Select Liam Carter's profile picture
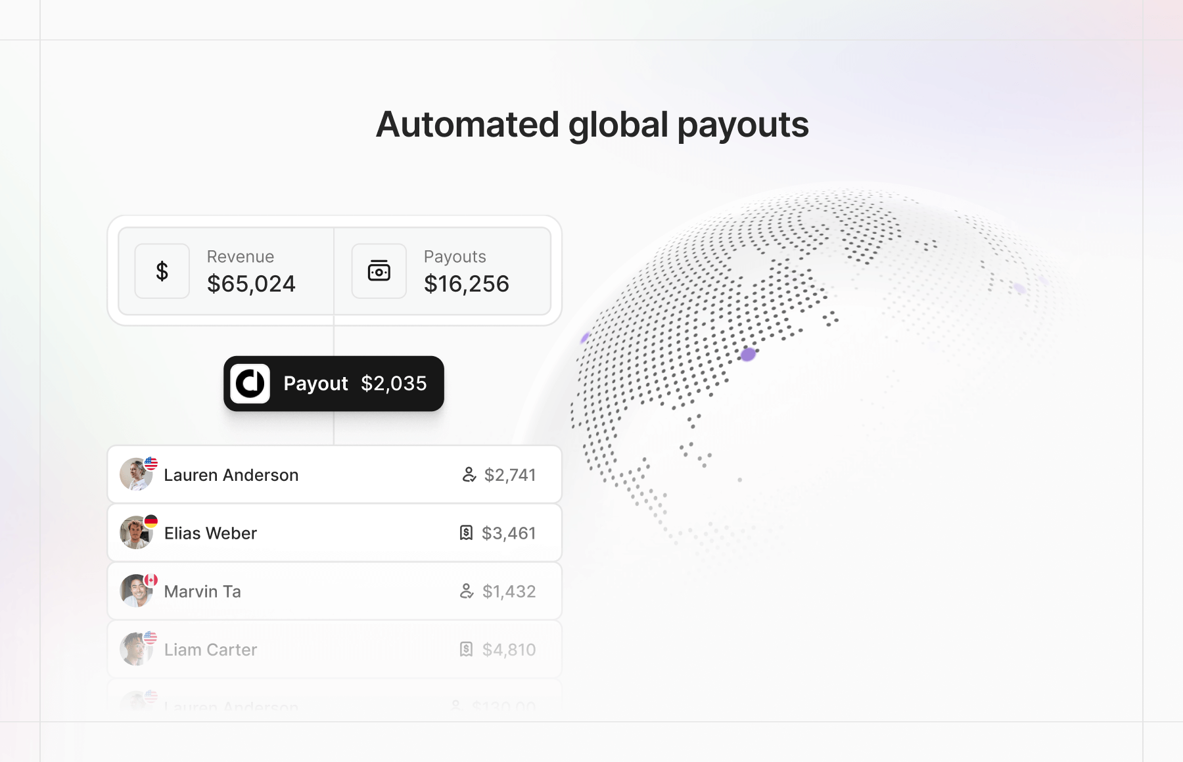 click(x=135, y=650)
